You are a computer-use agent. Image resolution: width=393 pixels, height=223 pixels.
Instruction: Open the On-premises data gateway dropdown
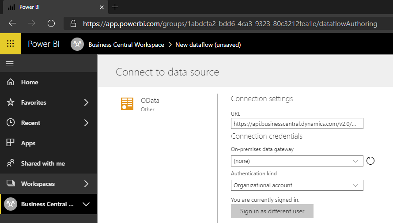point(297,161)
